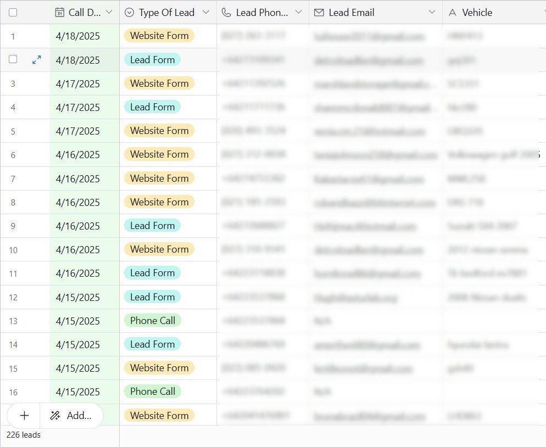Click the text-type icon beside Vehicle header
The height and width of the screenshot is (447, 546).
453,12
